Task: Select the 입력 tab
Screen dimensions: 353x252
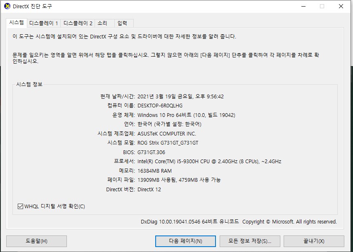Action: tap(123, 23)
